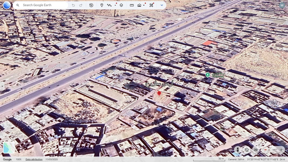Screen dimensions: 288x162
Task: Zoom in with the plus button
Action: pos(281,150)
